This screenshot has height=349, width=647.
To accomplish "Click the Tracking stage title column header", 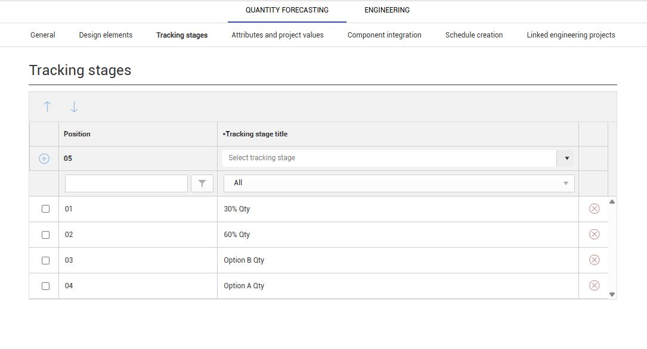I will coord(398,134).
